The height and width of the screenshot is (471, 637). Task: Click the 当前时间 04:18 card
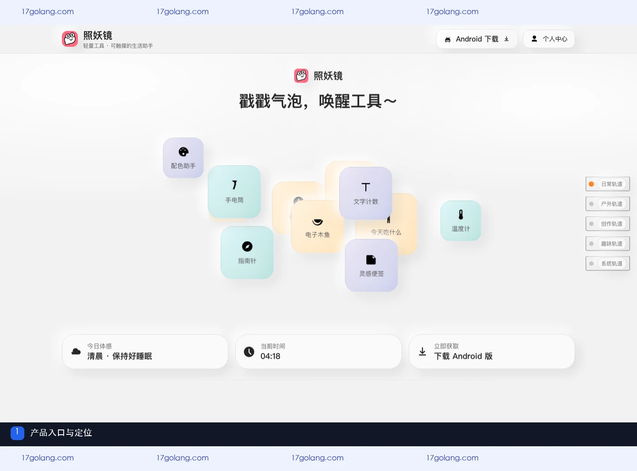[318, 352]
